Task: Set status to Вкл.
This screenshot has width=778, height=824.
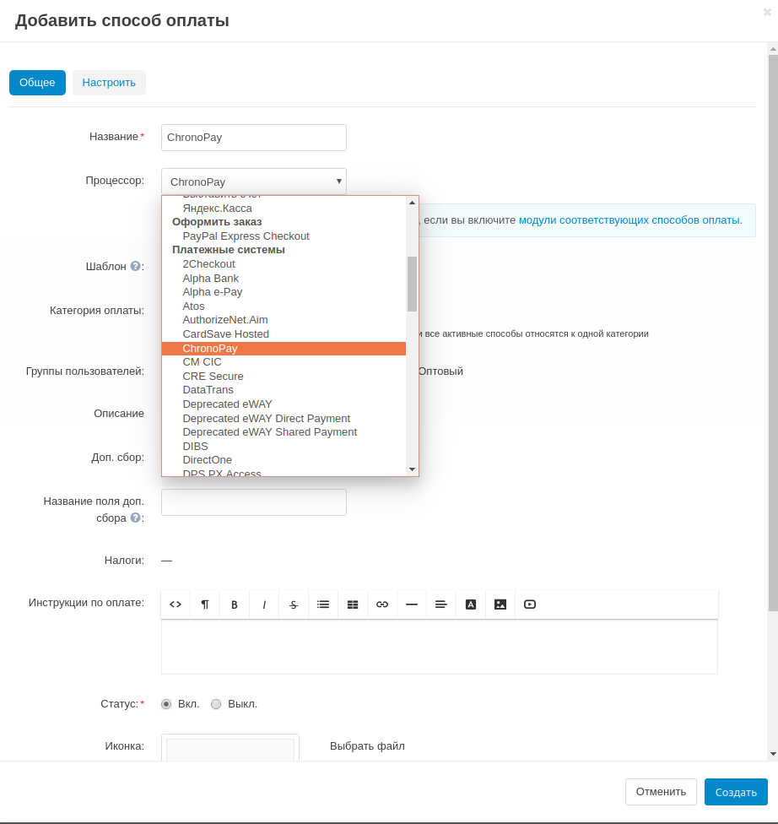Action: coord(166,704)
